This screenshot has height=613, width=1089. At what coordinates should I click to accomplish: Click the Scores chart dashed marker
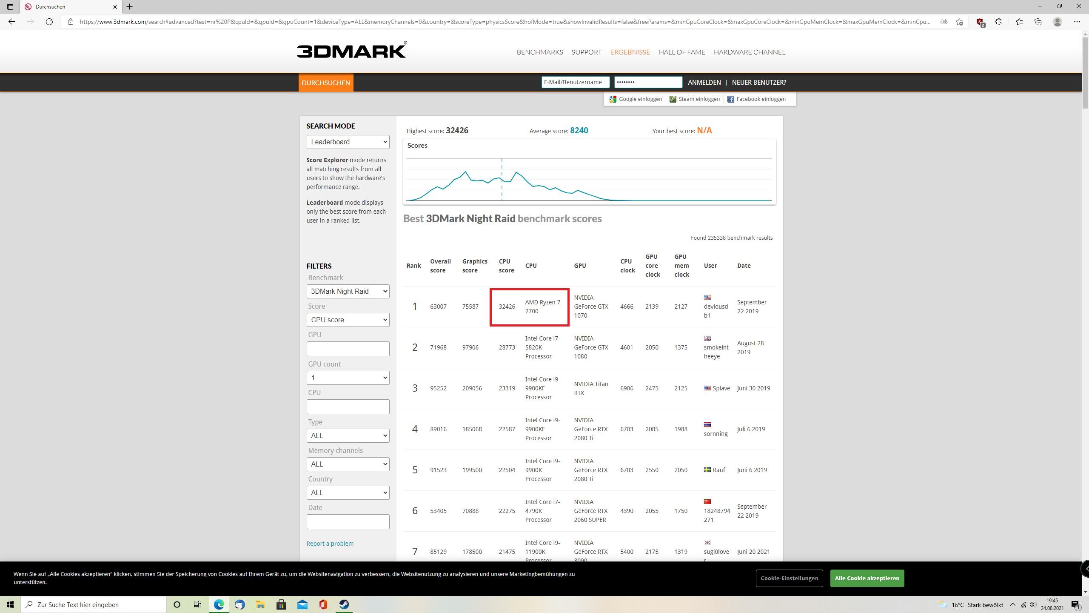coord(502,179)
